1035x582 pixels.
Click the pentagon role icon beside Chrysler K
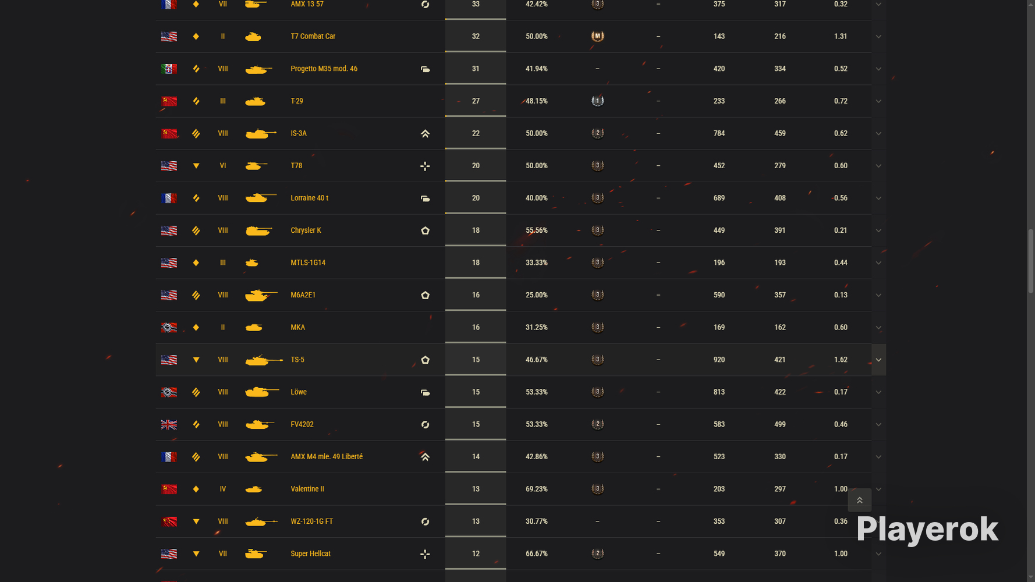tap(425, 230)
